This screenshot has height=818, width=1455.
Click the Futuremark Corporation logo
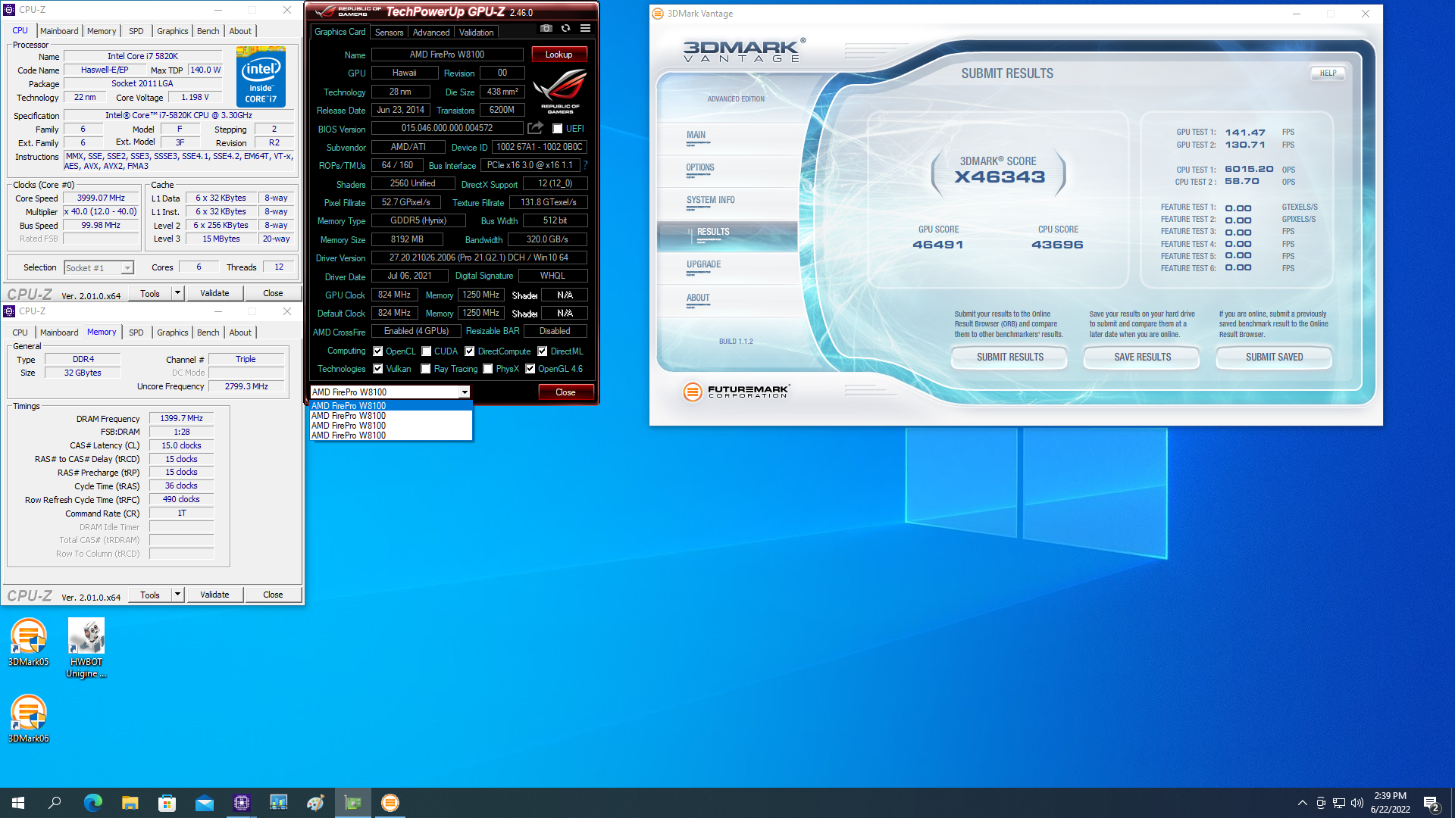[x=736, y=392]
